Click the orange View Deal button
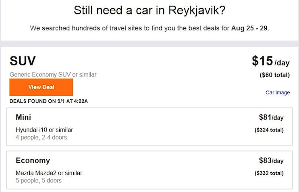Image resolution: width=299 pixels, height=192 pixels. 41,87
